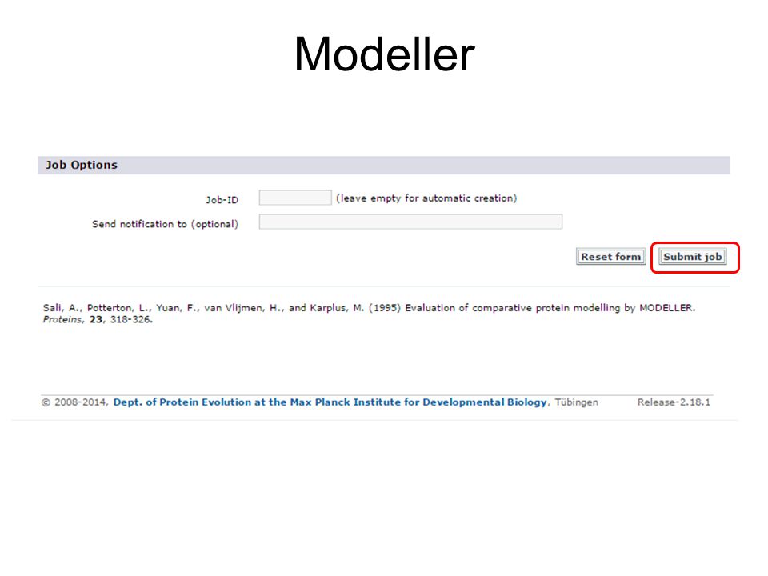768x576 pixels.
Task: Click the Submit job button
Action: tap(692, 257)
